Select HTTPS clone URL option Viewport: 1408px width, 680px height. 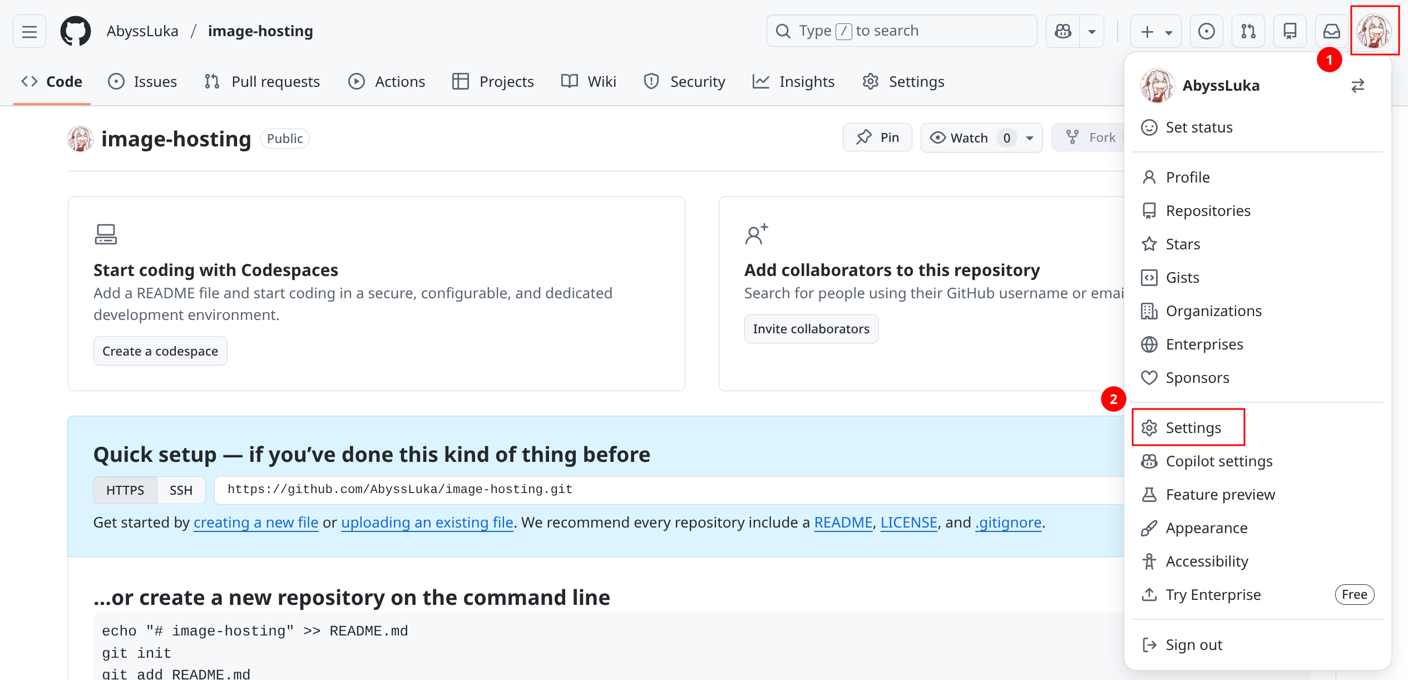coord(125,490)
